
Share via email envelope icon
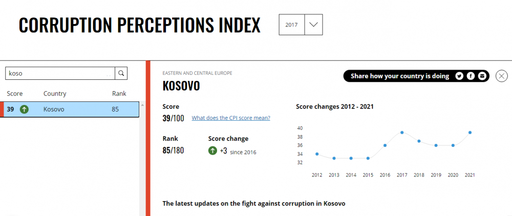482,76
